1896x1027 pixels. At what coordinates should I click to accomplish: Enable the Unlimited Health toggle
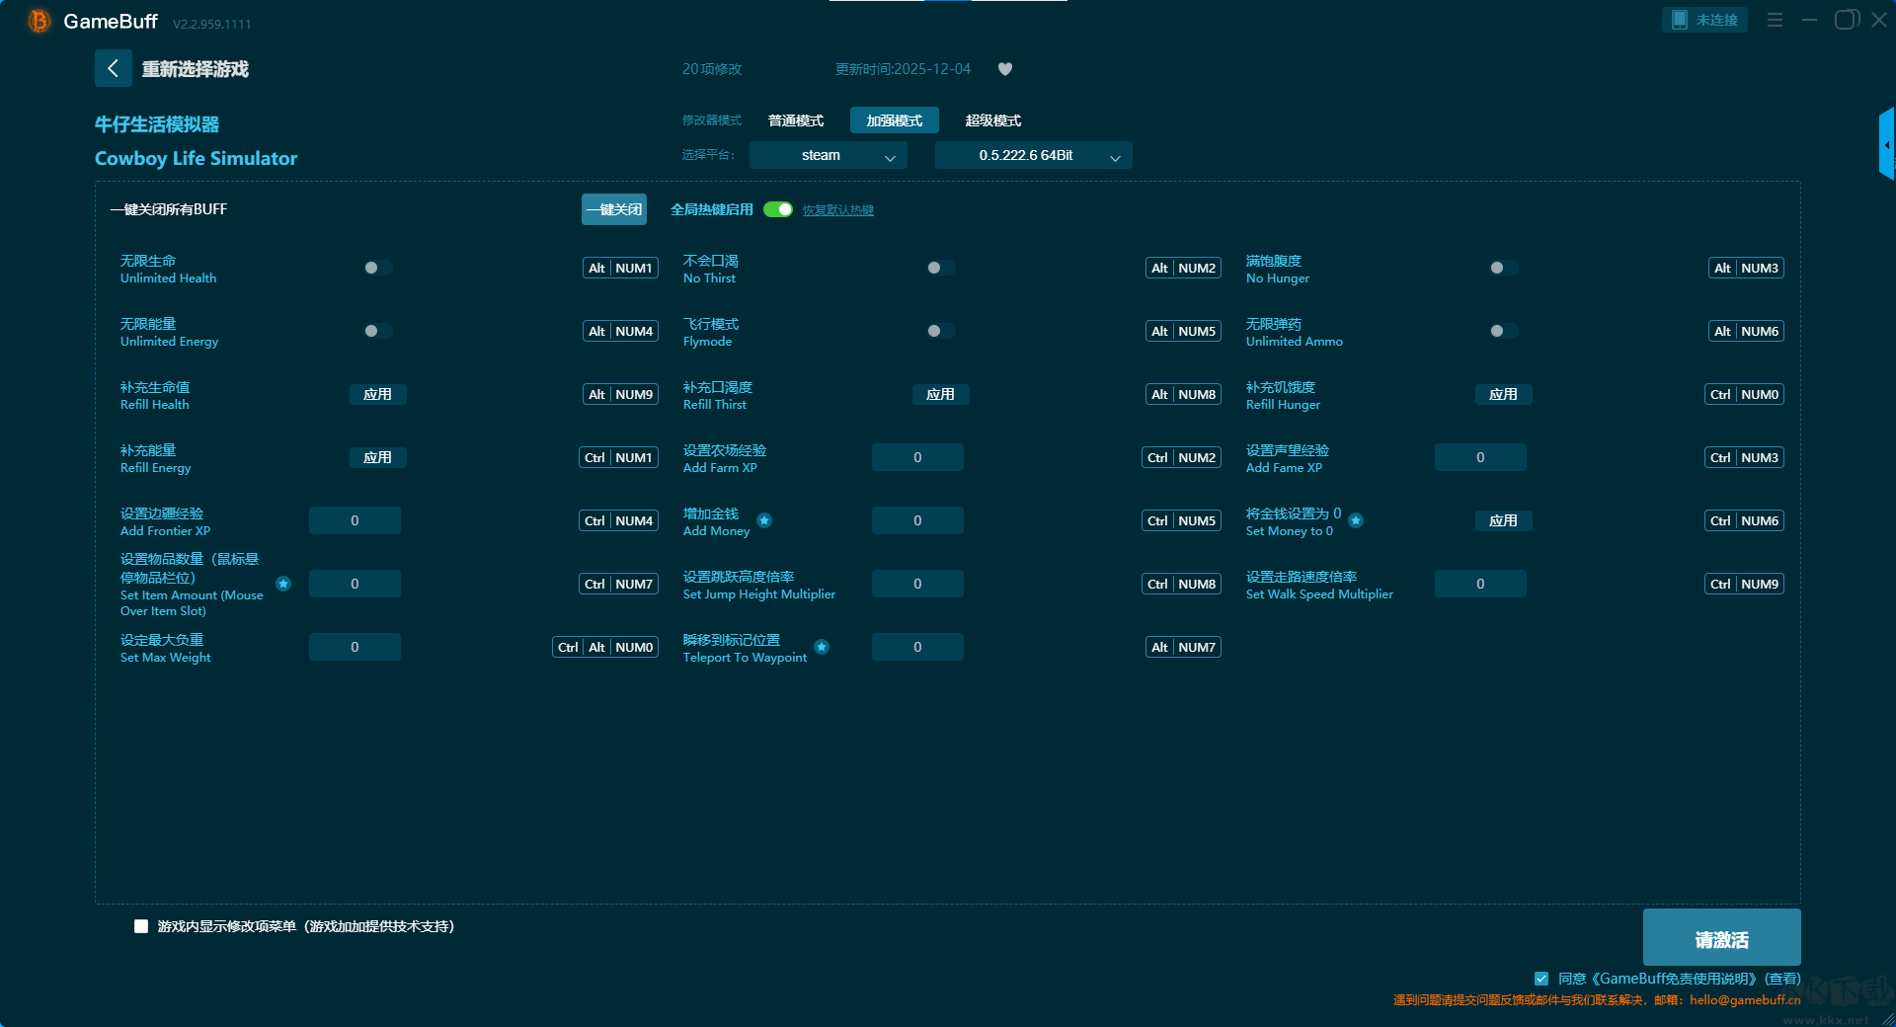coord(377,268)
